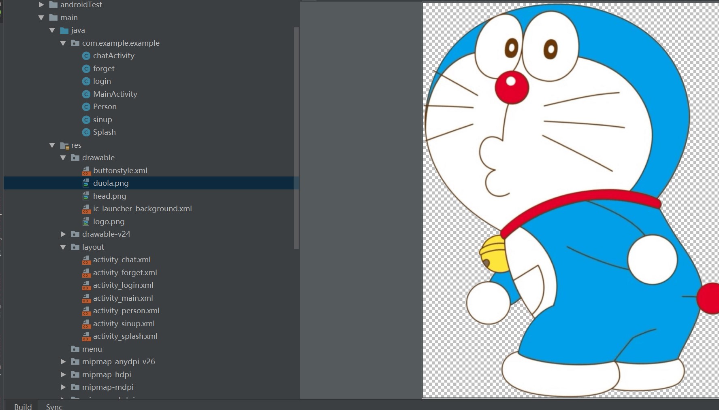Image resolution: width=719 pixels, height=410 pixels.
Task: Select the Person class name
Action: pyautogui.click(x=105, y=107)
